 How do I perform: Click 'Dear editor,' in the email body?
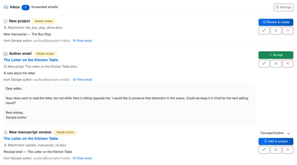pyautogui.click(x=14, y=88)
